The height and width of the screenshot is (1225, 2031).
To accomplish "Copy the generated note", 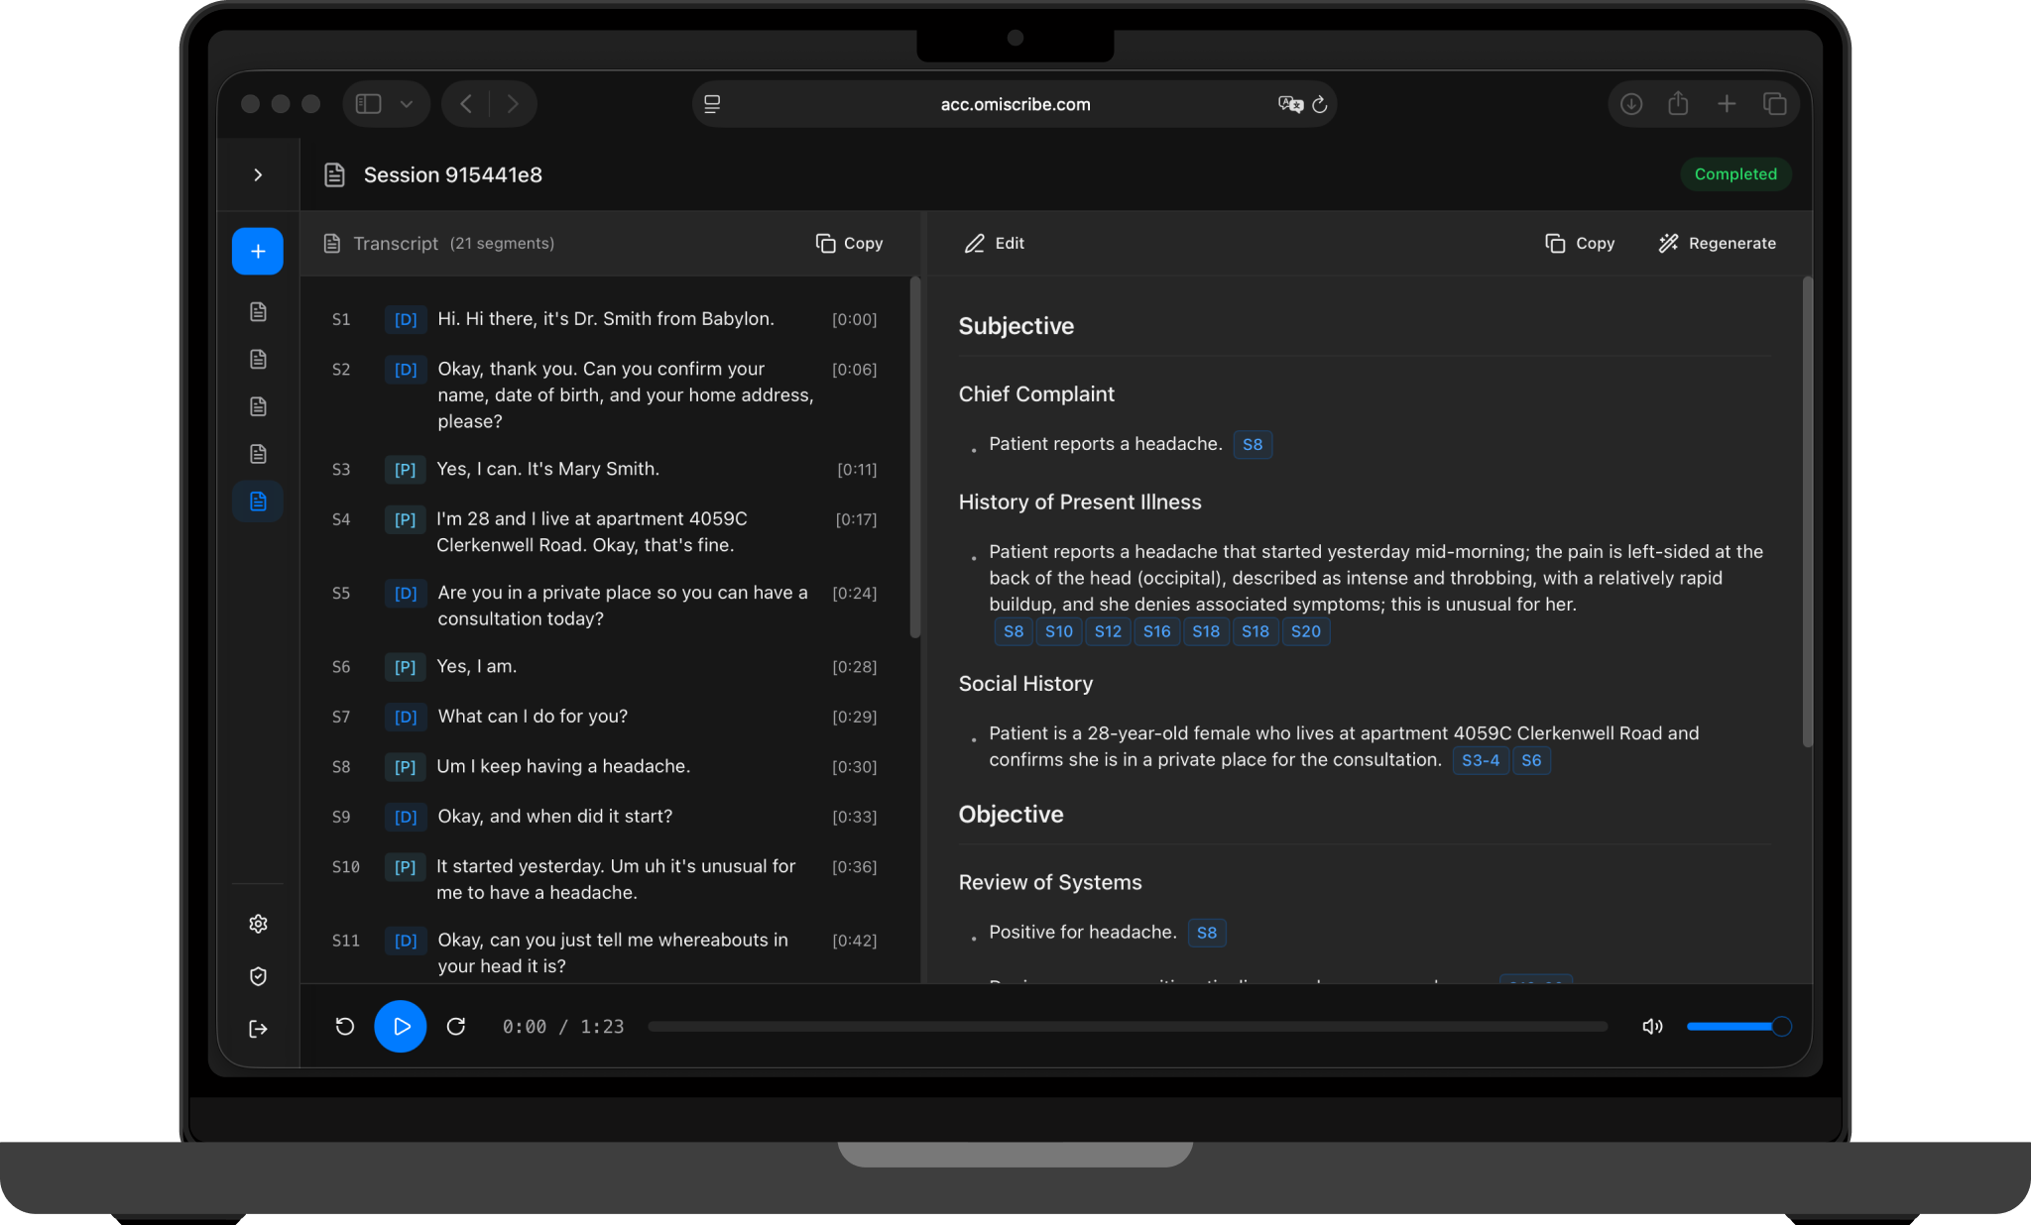I will coord(1579,243).
